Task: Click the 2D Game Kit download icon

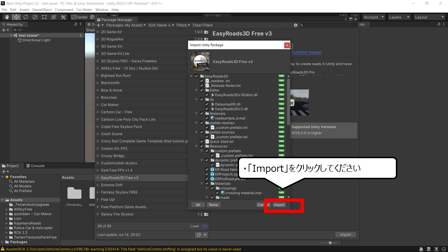Action: point(206,32)
